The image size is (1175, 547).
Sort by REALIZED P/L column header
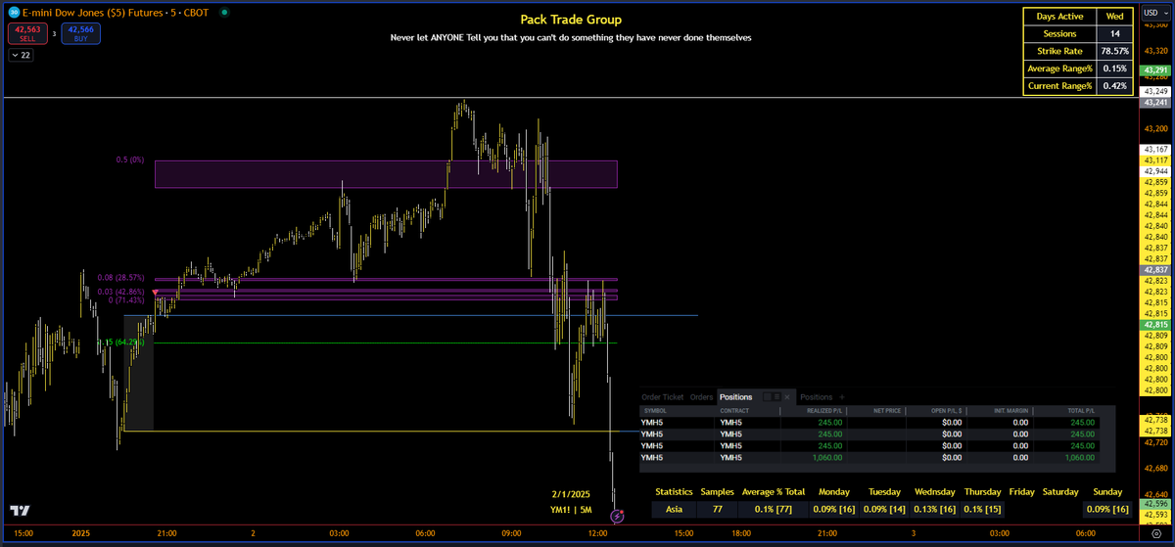(822, 411)
